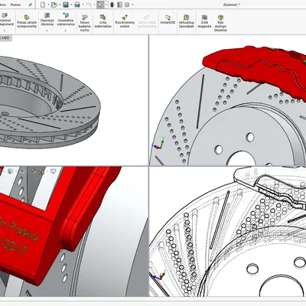Expand the Operacje złożenia dropdown arrow

[47, 31]
